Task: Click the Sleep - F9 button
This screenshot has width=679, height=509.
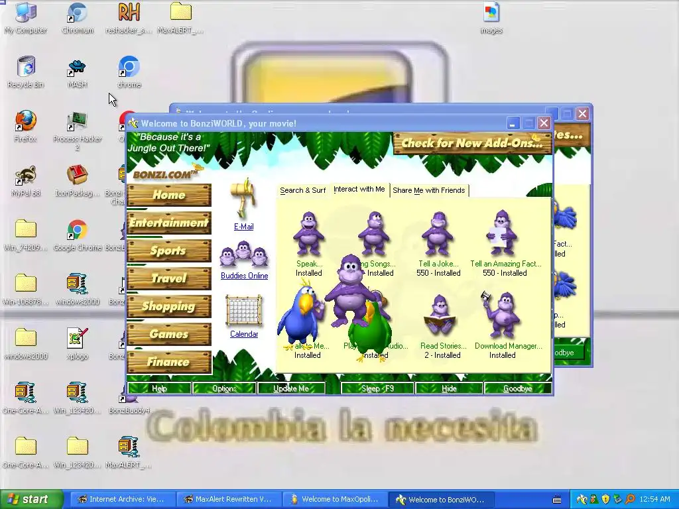Action: 377,388
